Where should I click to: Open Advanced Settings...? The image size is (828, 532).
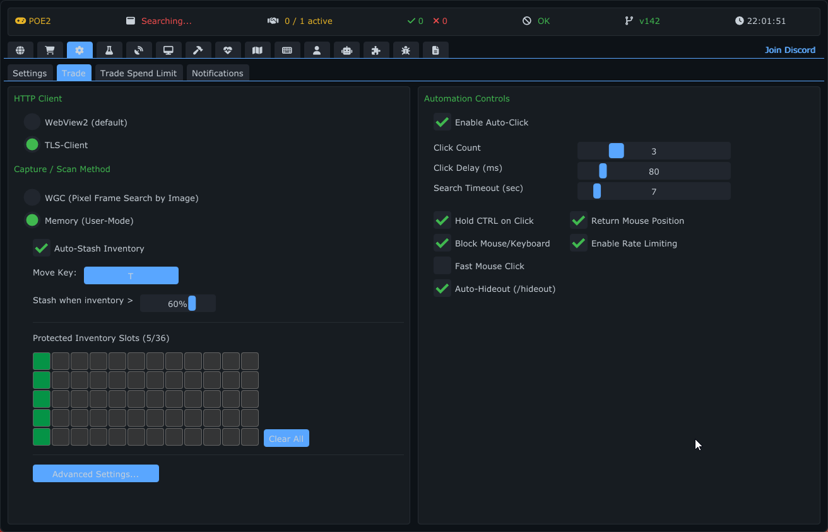96,474
